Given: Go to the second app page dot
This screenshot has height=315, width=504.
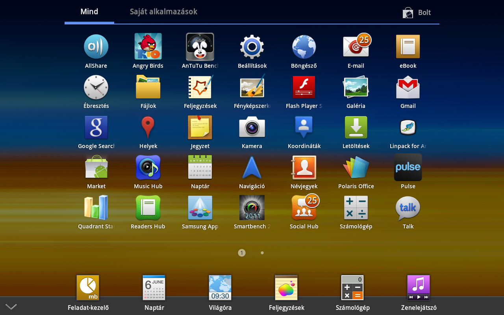Looking at the screenshot, I should tap(262, 253).
